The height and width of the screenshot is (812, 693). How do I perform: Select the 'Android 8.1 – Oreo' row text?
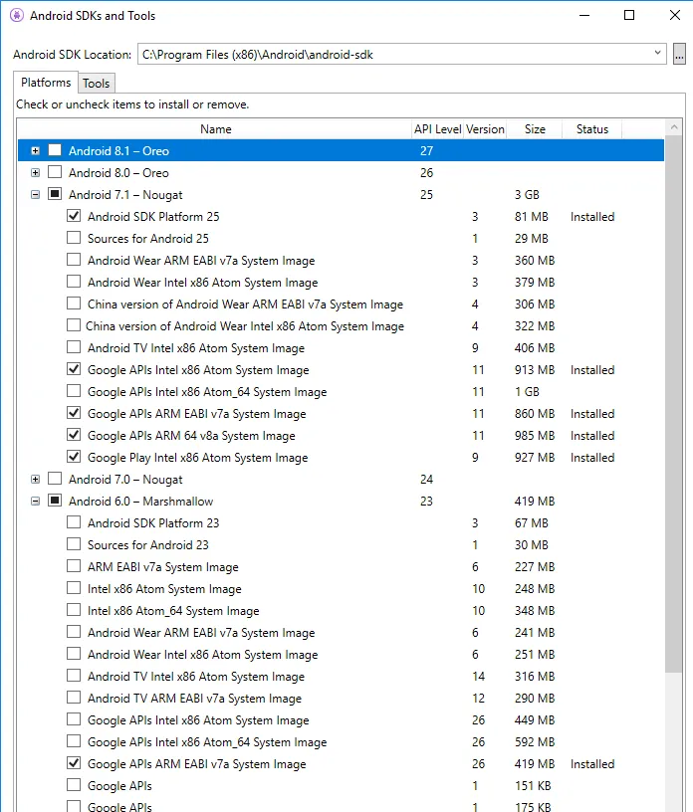click(x=118, y=151)
